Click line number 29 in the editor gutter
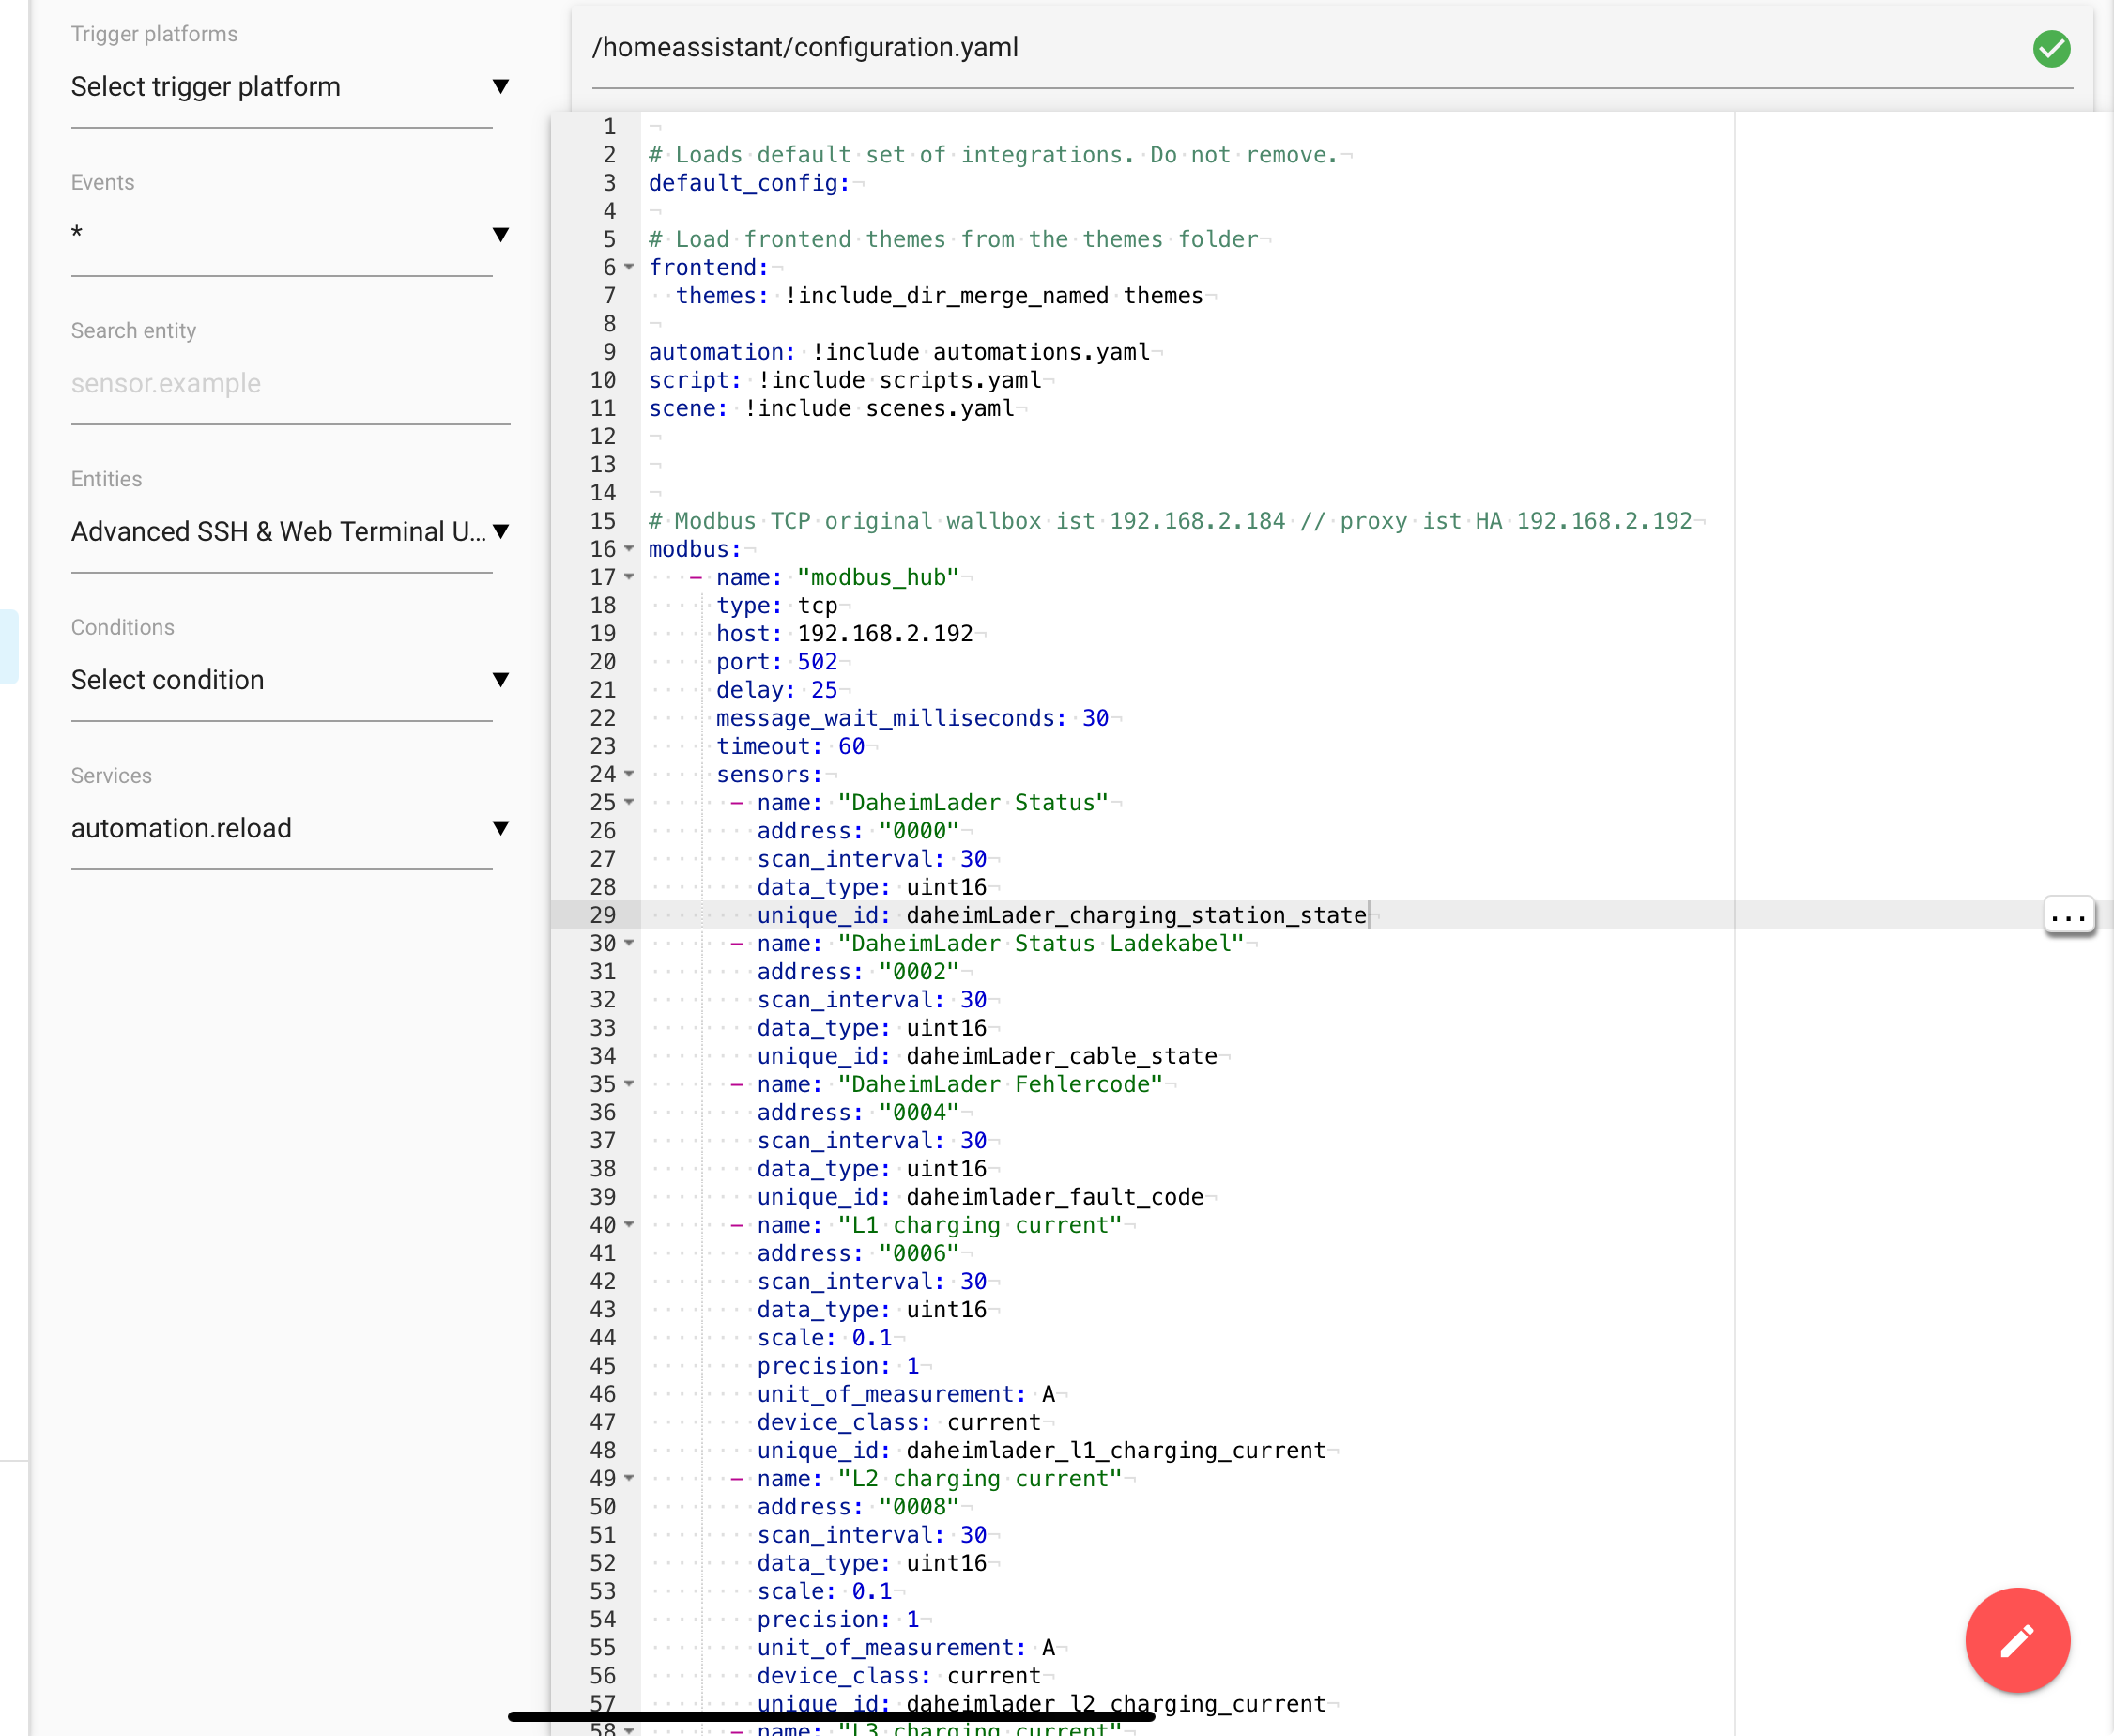 [x=601, y=915]
